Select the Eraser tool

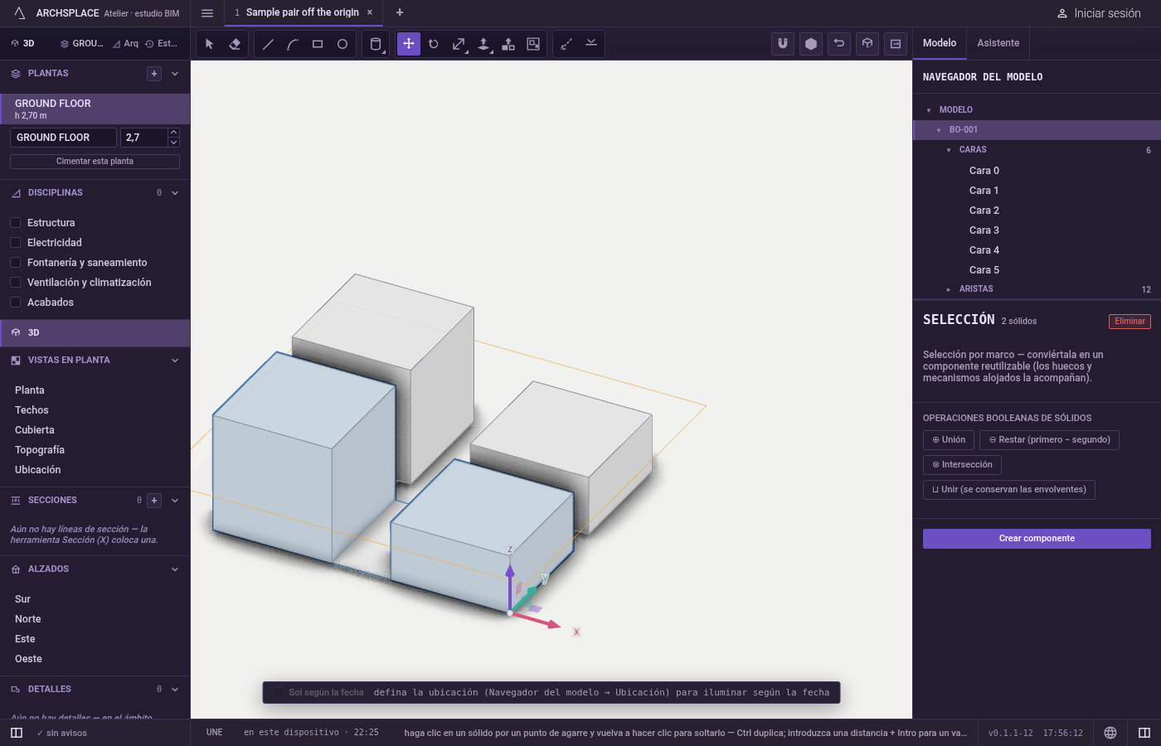click(235, 44)
